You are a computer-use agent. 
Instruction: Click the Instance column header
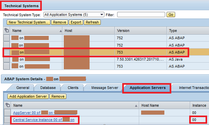200,105
